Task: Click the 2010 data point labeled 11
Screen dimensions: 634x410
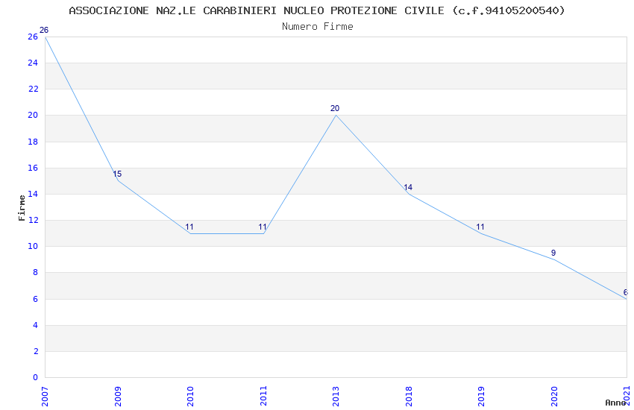Action: [x=190, y=233]
